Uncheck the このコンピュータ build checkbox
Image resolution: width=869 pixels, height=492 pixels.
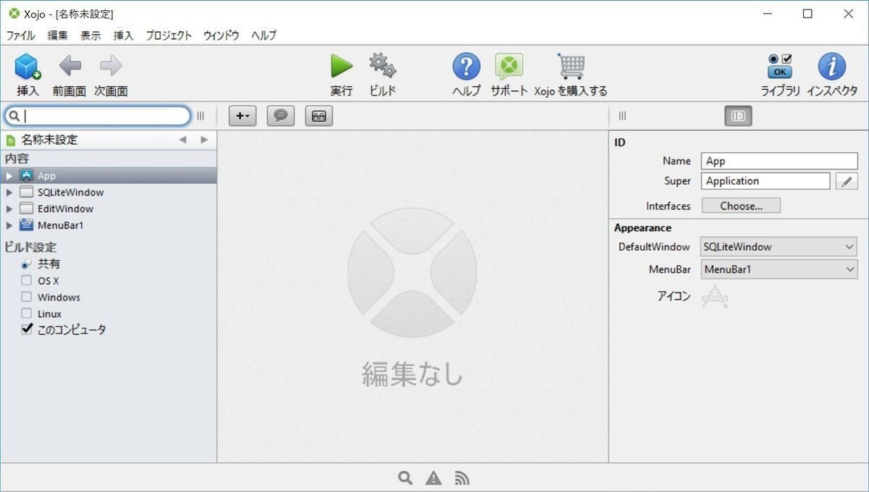(27, 329)
